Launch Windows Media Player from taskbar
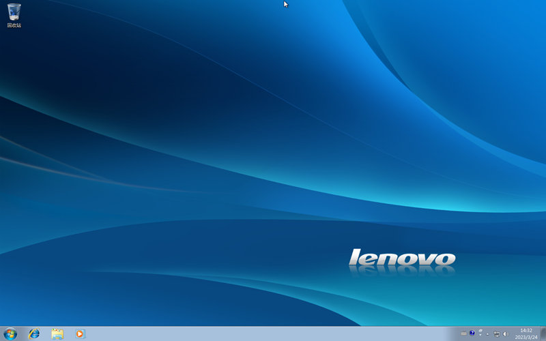 pos(80,334)
